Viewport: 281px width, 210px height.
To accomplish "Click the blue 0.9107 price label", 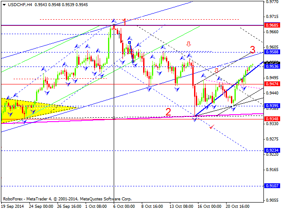I will point(272,185).
